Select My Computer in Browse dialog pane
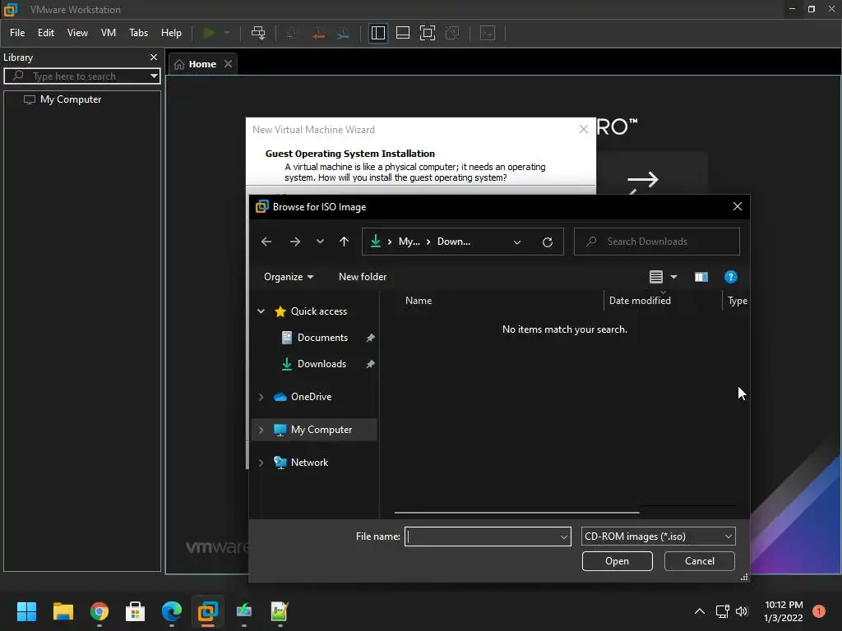 coord(322,430)
